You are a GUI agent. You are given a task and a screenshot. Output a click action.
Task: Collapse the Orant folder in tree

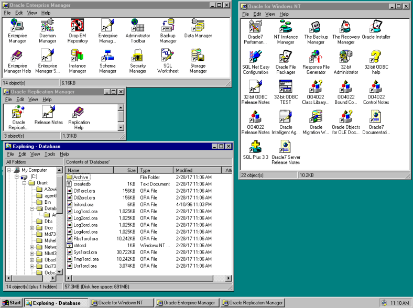coord(25,183)
